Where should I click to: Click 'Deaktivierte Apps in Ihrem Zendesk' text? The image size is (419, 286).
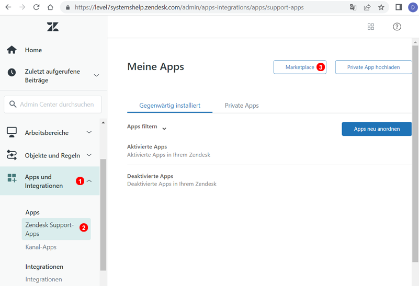172,184
